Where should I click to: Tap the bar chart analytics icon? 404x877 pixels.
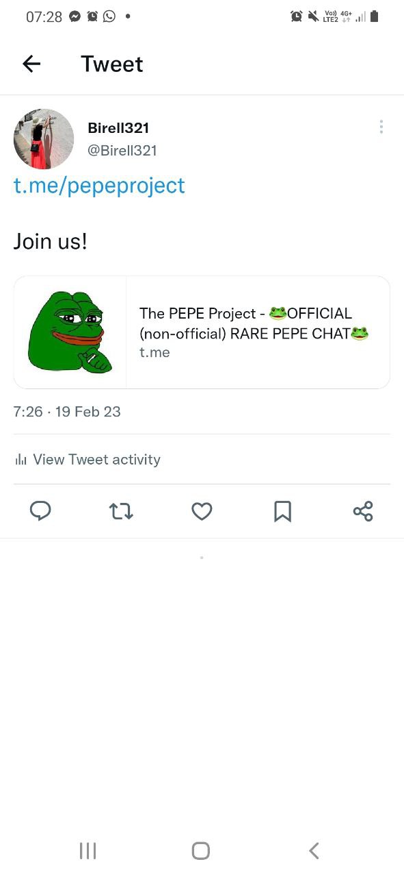pyautogui.click(x=21, y=460)
